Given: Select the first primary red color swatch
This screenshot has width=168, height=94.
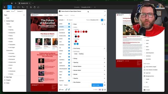Looking at the screenshot, I should (76, 32).
